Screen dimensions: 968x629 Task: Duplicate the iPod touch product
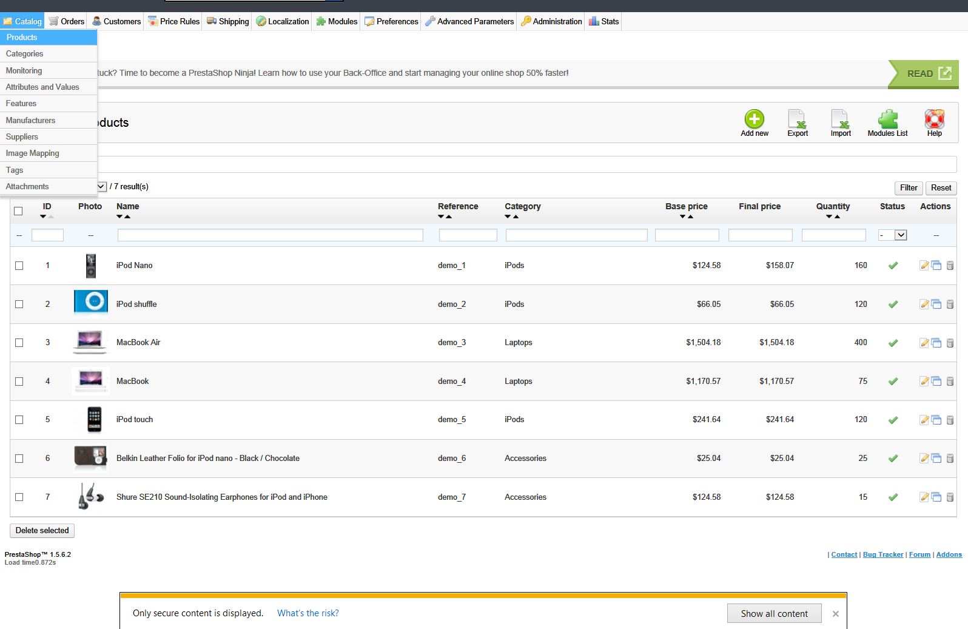936,420
